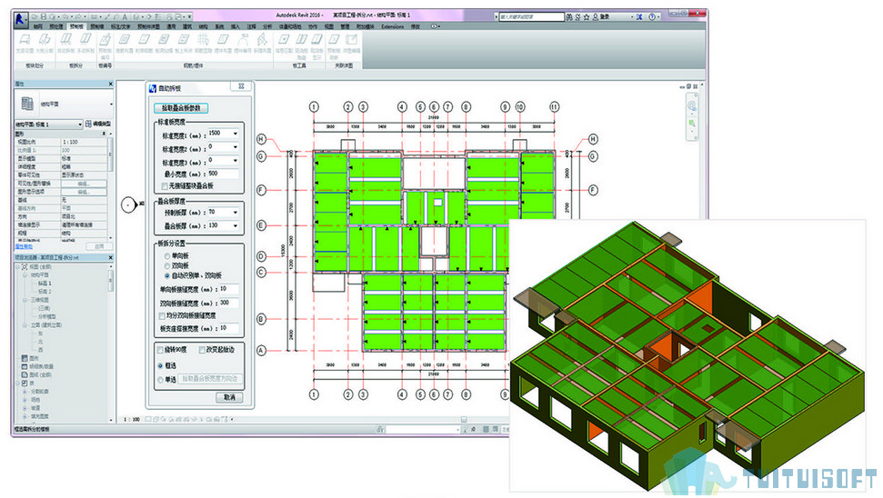Click the first icon in 钢筋/埋件 panel
This screenshot has width=883, height=498.
[124, 40]
